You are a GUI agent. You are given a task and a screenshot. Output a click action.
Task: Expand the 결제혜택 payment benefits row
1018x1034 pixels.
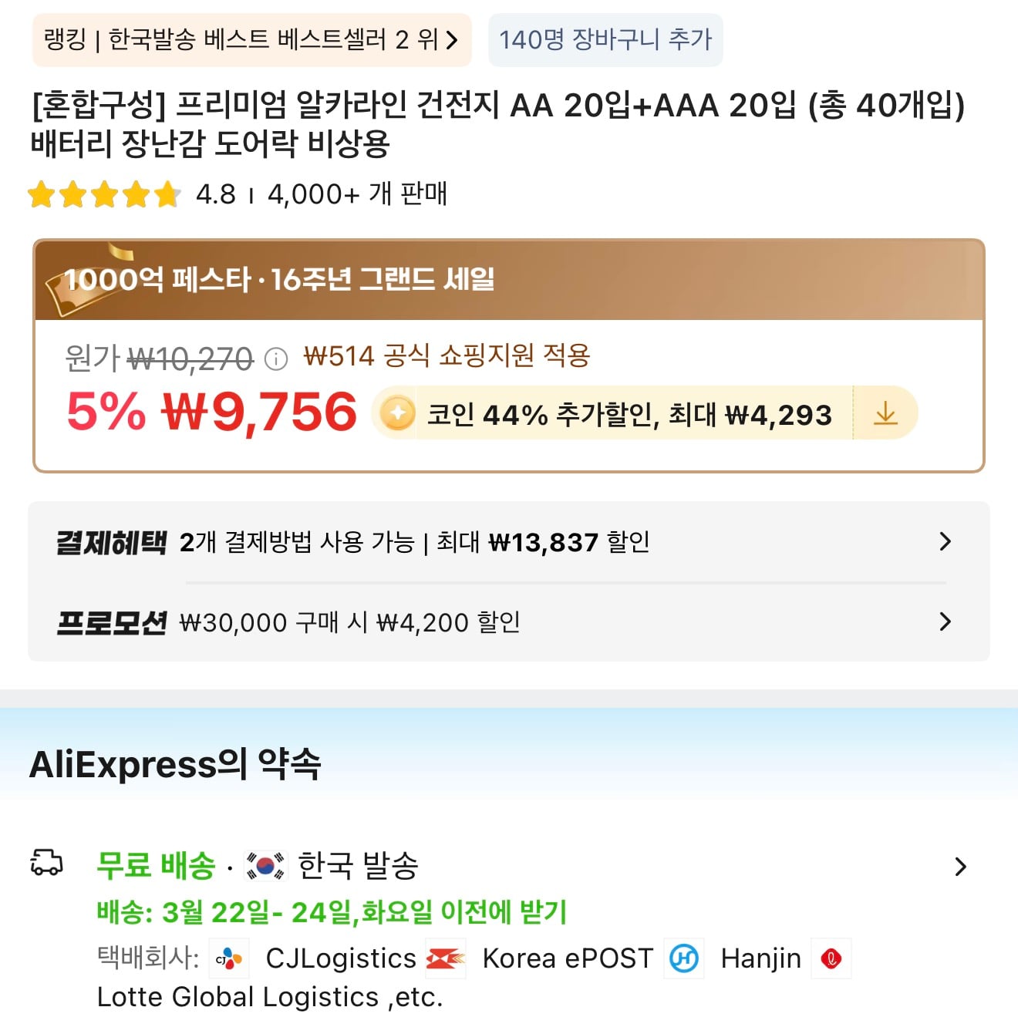(x=501, y=542)
